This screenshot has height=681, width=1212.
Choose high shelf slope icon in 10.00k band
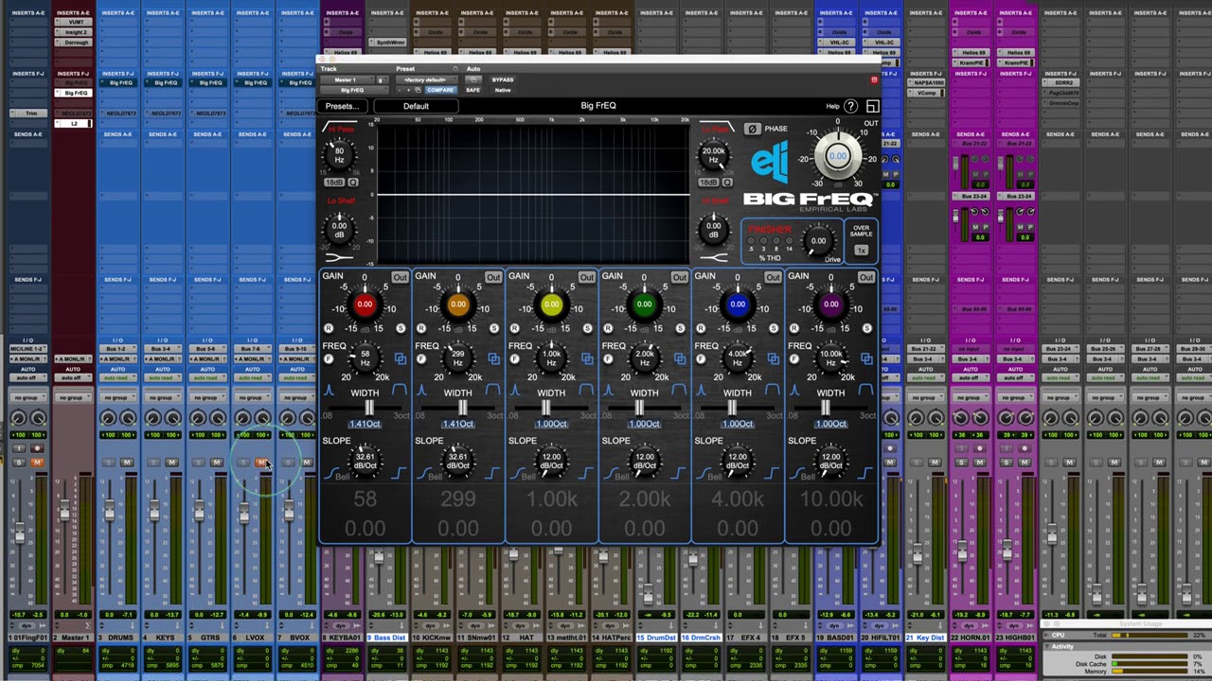coord(864,473)
